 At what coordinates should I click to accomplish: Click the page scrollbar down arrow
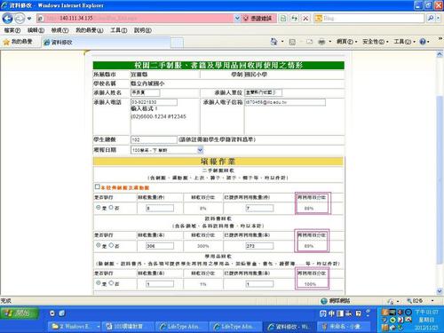440,291
